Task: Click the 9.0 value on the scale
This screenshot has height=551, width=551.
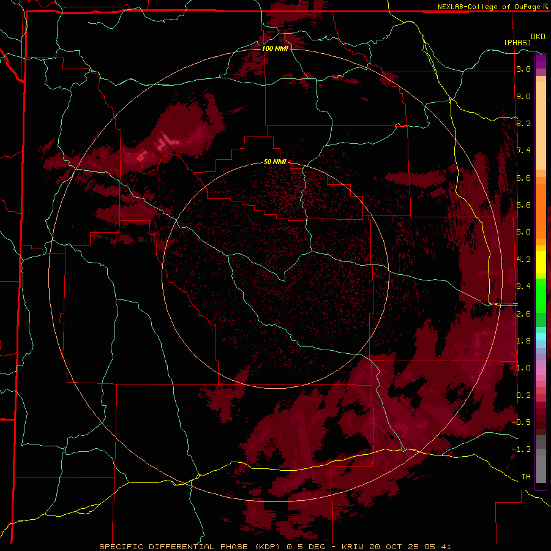Action: click(x=523, y=97)
